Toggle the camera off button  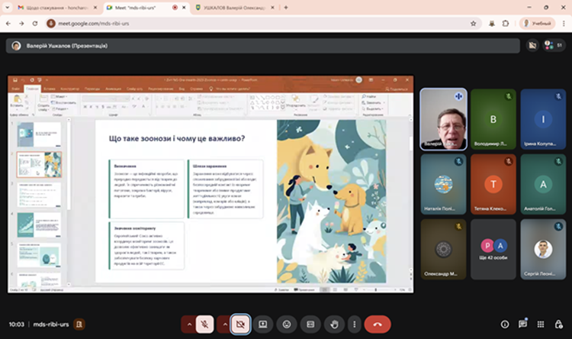(243, 324)
